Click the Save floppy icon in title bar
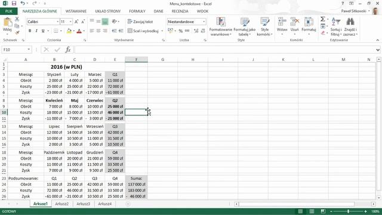Viewport: 382px width, 215px height. click(14, 4)
